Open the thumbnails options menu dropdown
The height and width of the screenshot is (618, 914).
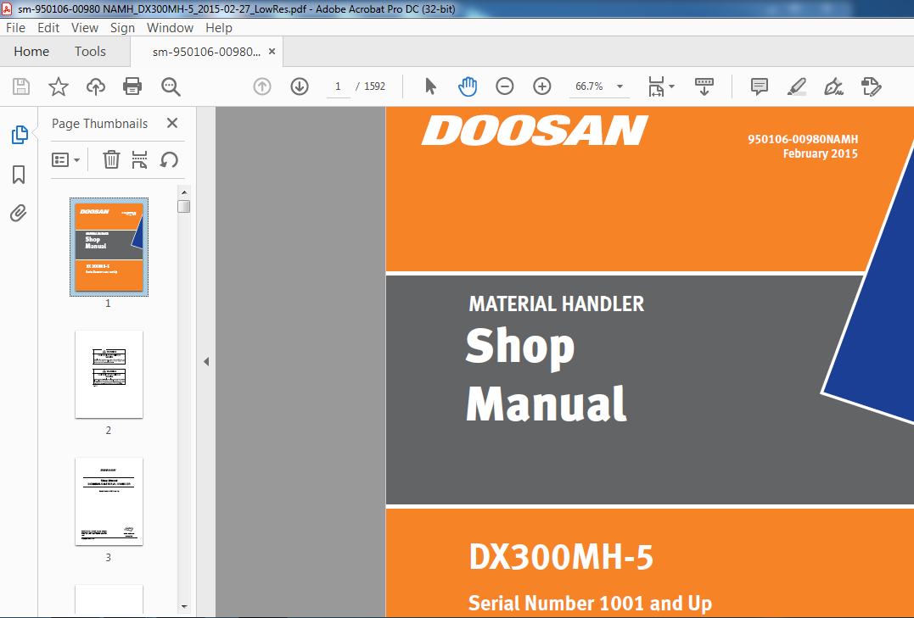coord(66,159)
